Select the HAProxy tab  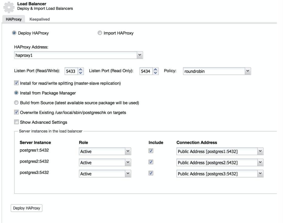click(x=14, y=19)
